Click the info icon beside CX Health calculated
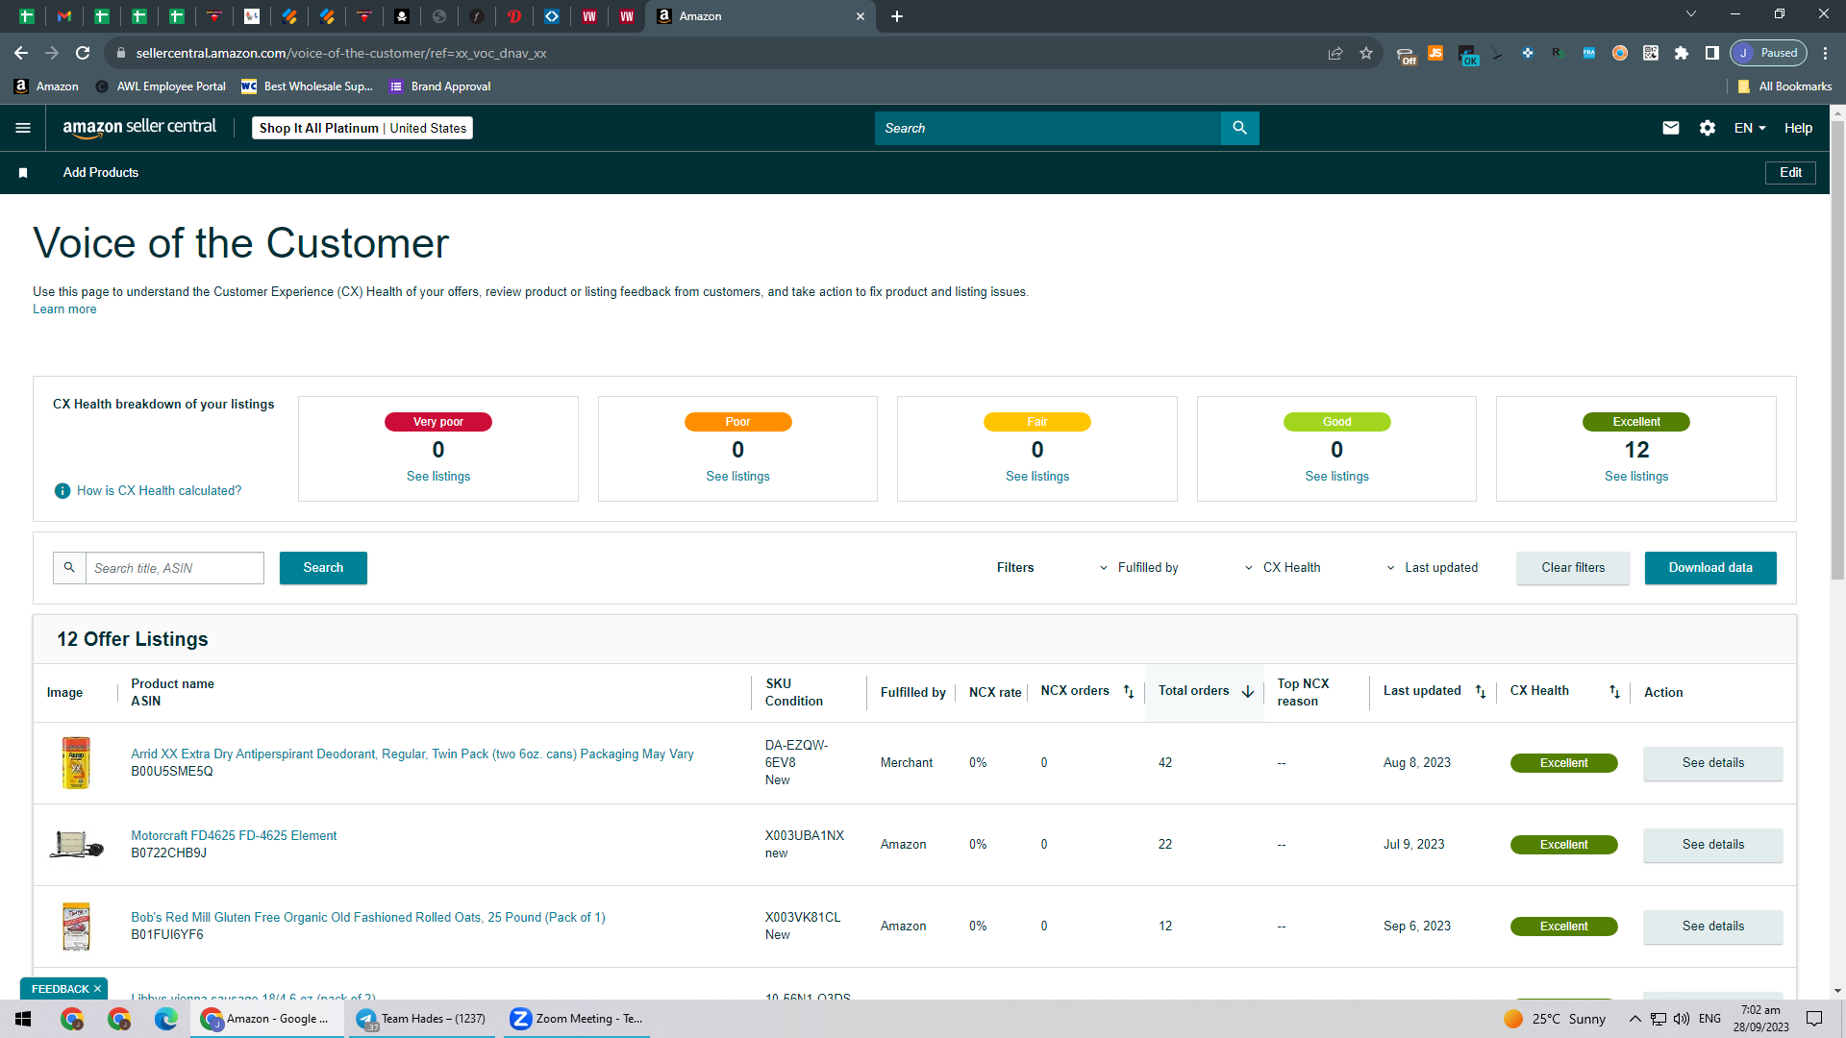1846x1038 pixels. pyautogui.click(x=62, y=491)
